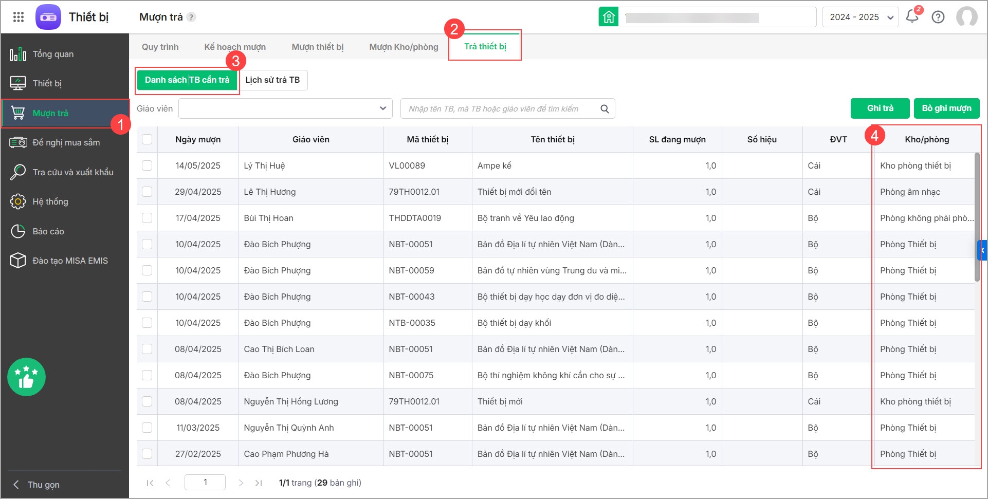Click the Kho/phòng column header
This screenshot has width=988, height=499.
(x=927, y=140)
